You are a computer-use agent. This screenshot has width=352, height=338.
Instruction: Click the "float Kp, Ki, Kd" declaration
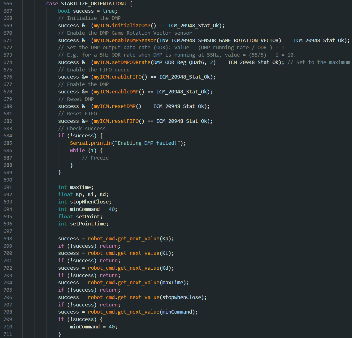83,195
